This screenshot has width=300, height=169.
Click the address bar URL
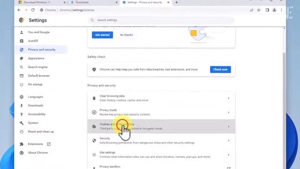pyautogui.click(x=77, y=10)
